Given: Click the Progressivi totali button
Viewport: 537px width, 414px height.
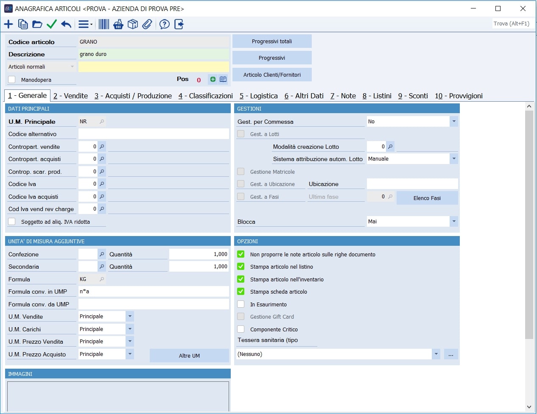Looking at the screenshot, I should coord(272,42).
